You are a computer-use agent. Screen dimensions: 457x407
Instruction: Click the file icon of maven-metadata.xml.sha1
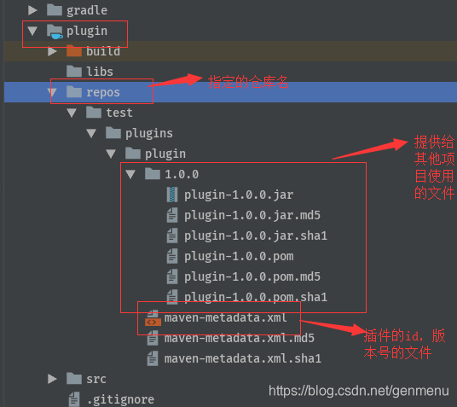(x=153, y=358)
